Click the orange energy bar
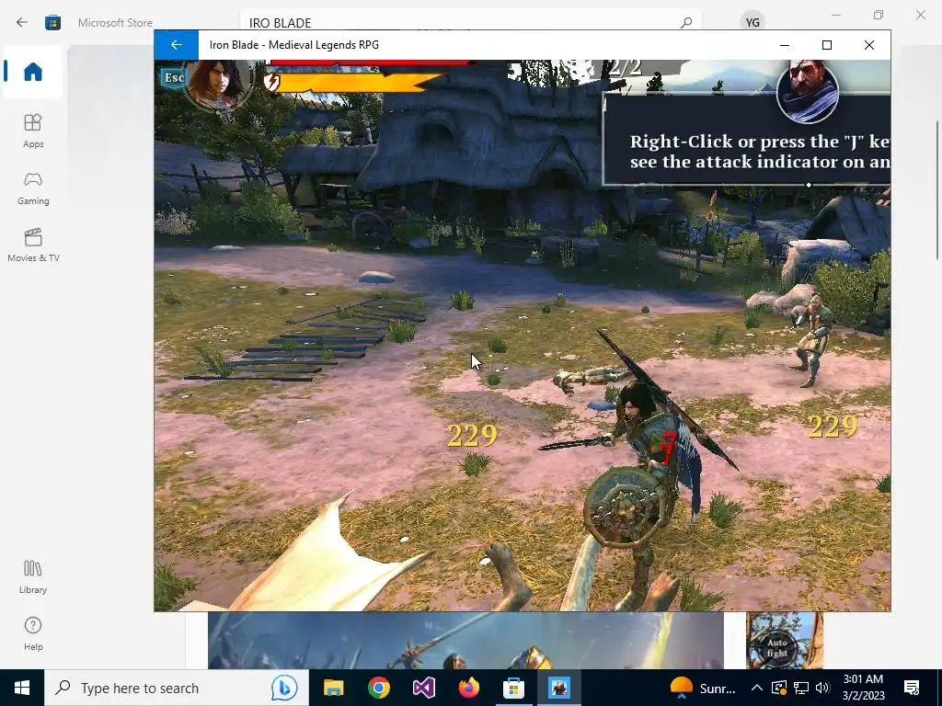The image size is (942, 706). (359, 83)
